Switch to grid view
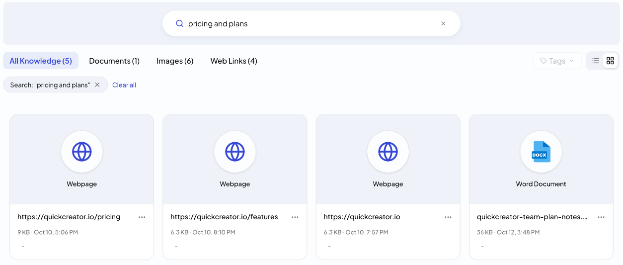Image resolution: width=623 pixels, height=265 pixels. (610, 61)
